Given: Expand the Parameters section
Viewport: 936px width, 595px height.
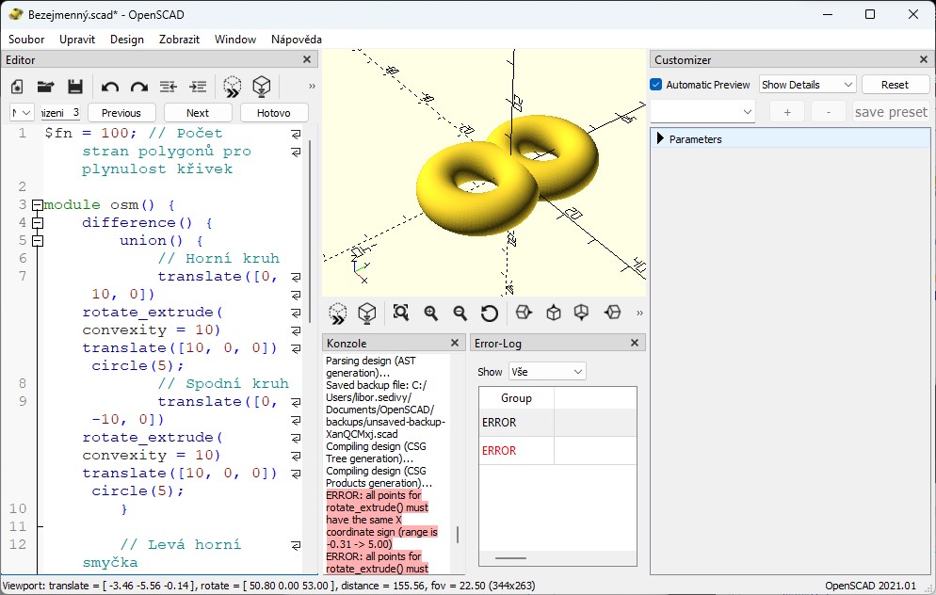Looking at the screenshot, I should coord(660,139).
